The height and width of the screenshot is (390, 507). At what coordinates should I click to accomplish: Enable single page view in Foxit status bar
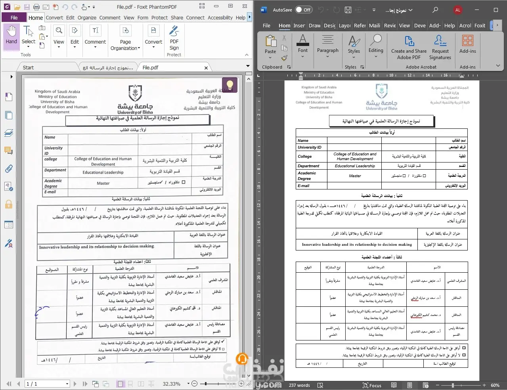point(120,384)
